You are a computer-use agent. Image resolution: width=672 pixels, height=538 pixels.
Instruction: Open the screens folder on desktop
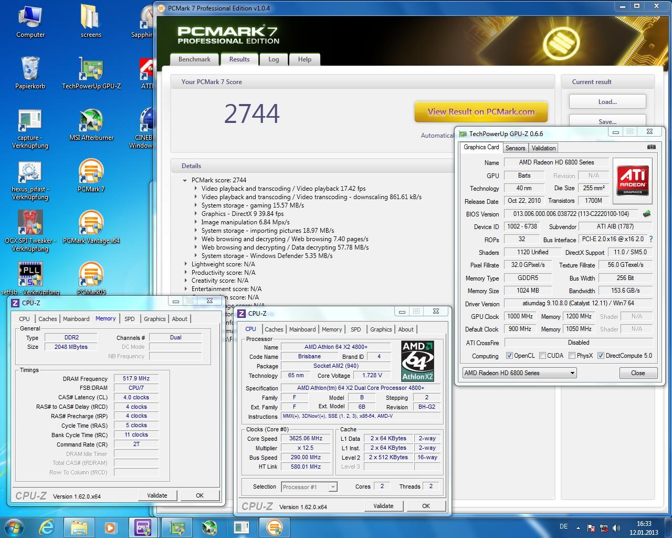tap(91, 22)
